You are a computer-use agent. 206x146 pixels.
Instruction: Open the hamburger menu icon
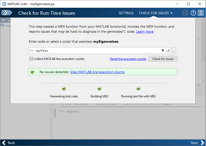(x=201, y=13)
